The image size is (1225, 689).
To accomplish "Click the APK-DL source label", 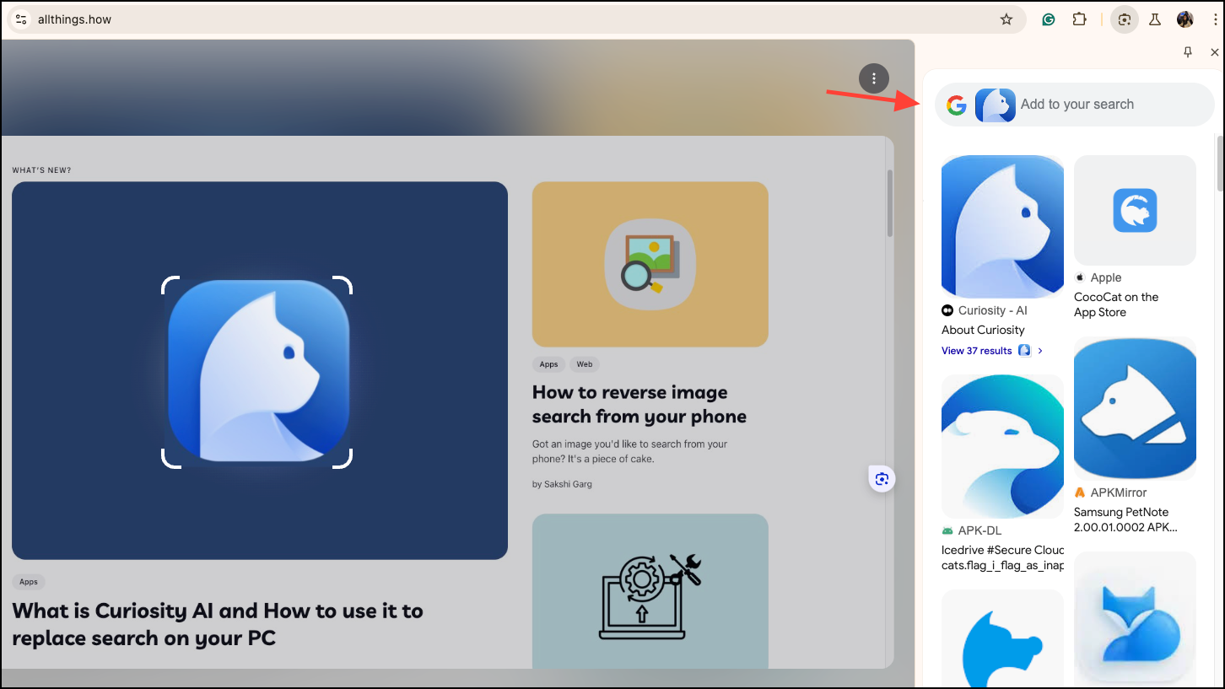I will (979, 530).
